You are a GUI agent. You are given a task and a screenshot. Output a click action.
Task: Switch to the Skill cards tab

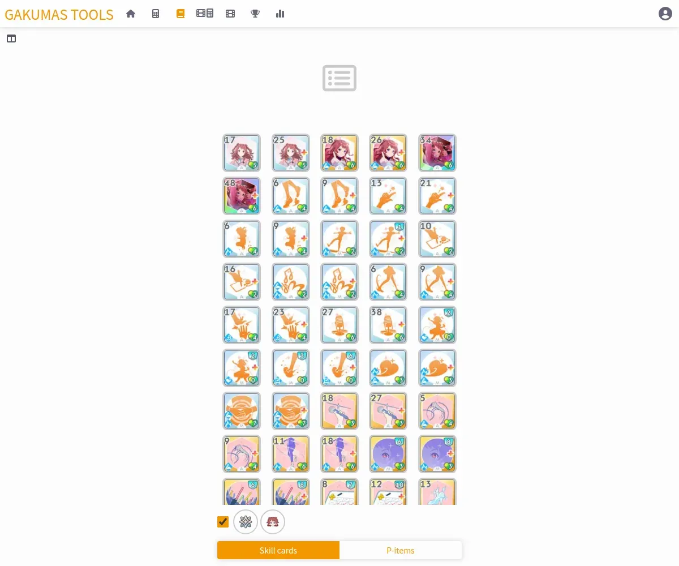[278, 550]
